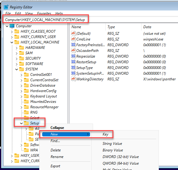Open the File menu
The width and height of the screenshot is (178, 170).
(x=8, y=13)
